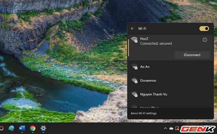
Task: Open More Wi-Fi settings
Action: coord(144,113)
